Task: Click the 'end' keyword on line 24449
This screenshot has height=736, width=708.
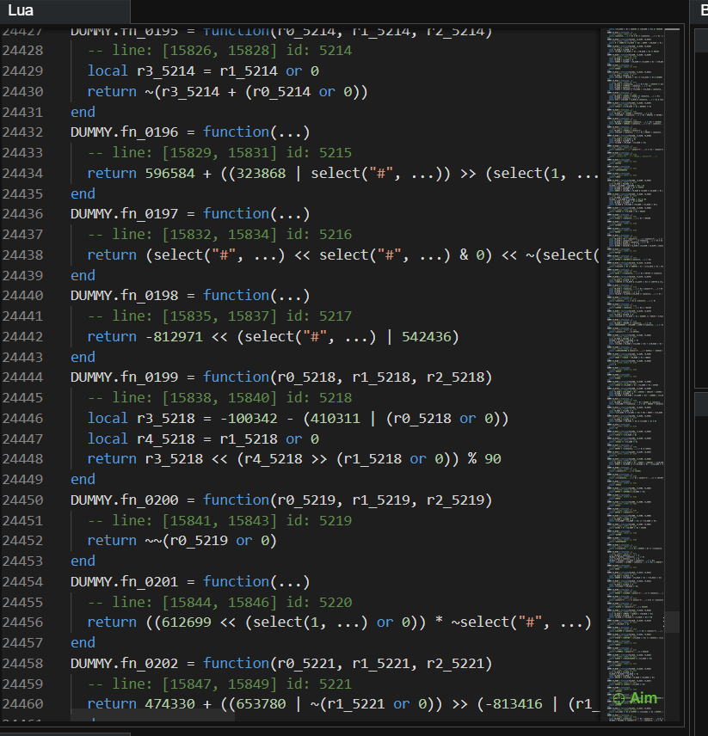Action: [83, 480]
